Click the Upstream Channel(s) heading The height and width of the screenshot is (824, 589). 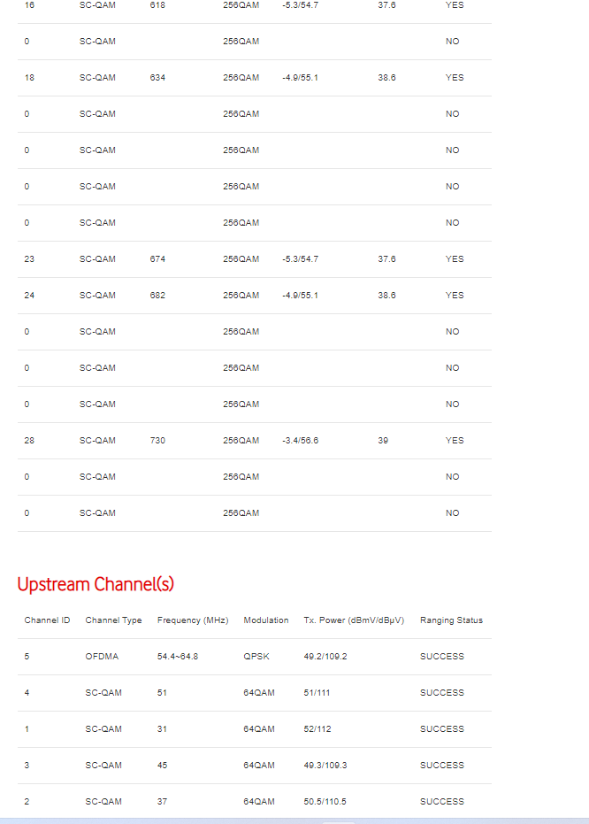96,584
